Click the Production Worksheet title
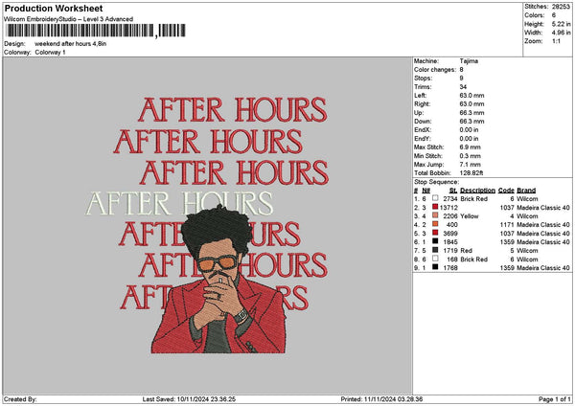 coord(54,9)
